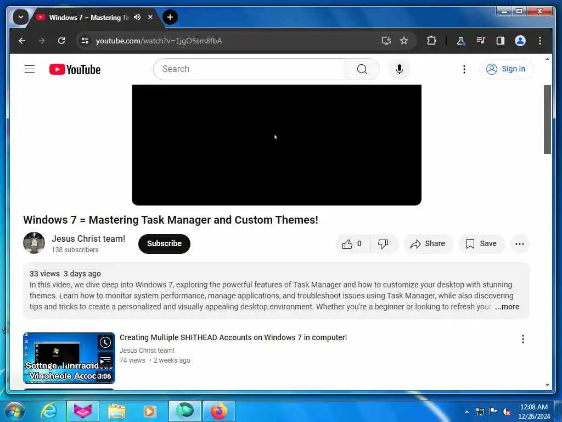This screenshot has height=422, width=562.
Task: Open network status tray icon
Action: (x=480, y=412)
